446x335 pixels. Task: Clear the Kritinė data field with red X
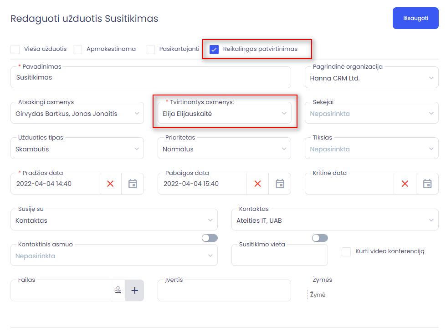[x=405, y=184]
